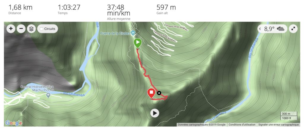Zoom out with the minus button
The image size is (304, 131).
pyautogui.click(x=21, y=29)
